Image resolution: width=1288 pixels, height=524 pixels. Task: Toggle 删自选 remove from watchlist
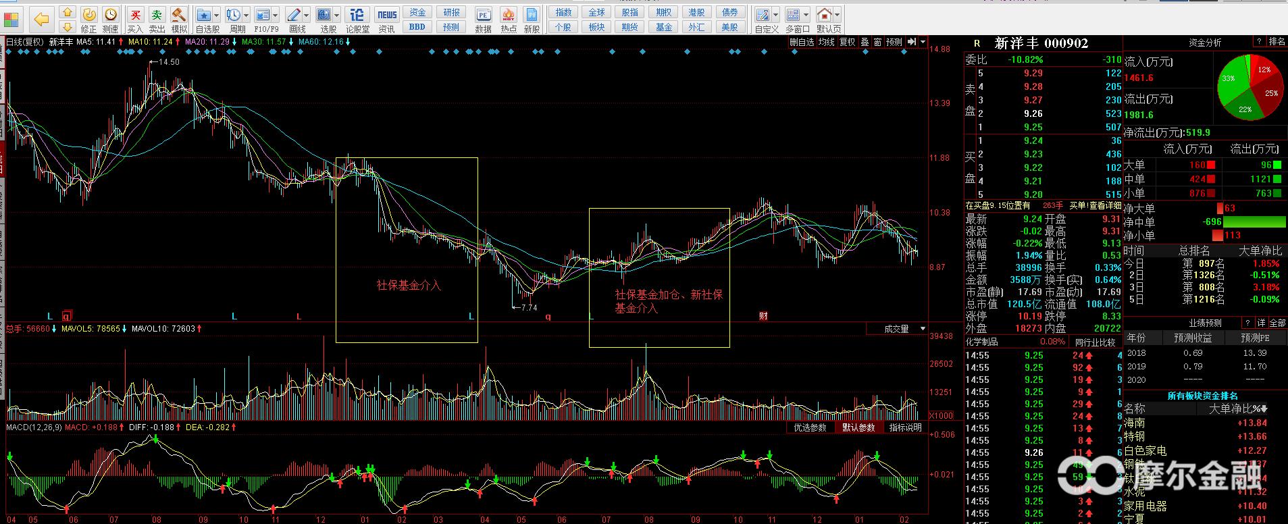point(802,42)
